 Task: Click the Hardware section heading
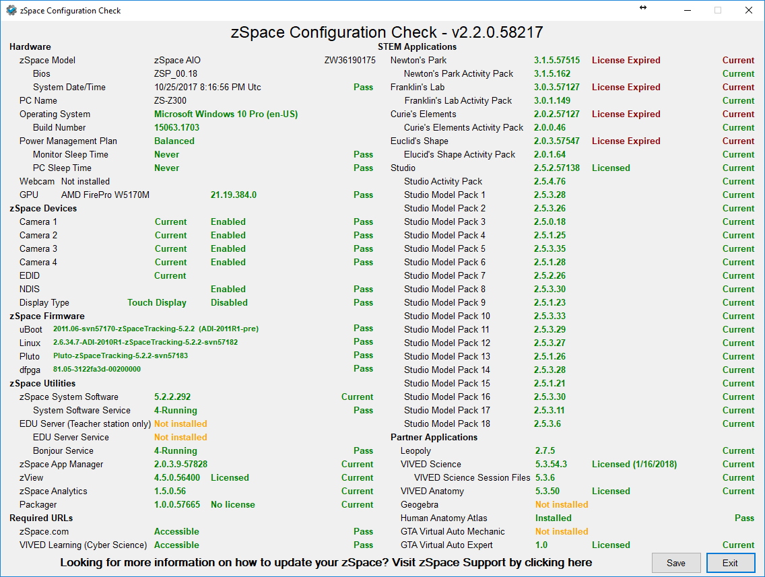[30, 46]
